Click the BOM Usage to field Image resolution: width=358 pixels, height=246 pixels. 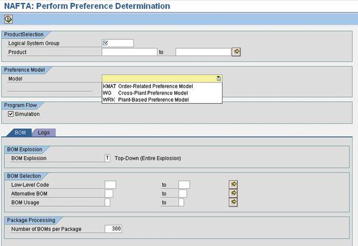(181, 203)
